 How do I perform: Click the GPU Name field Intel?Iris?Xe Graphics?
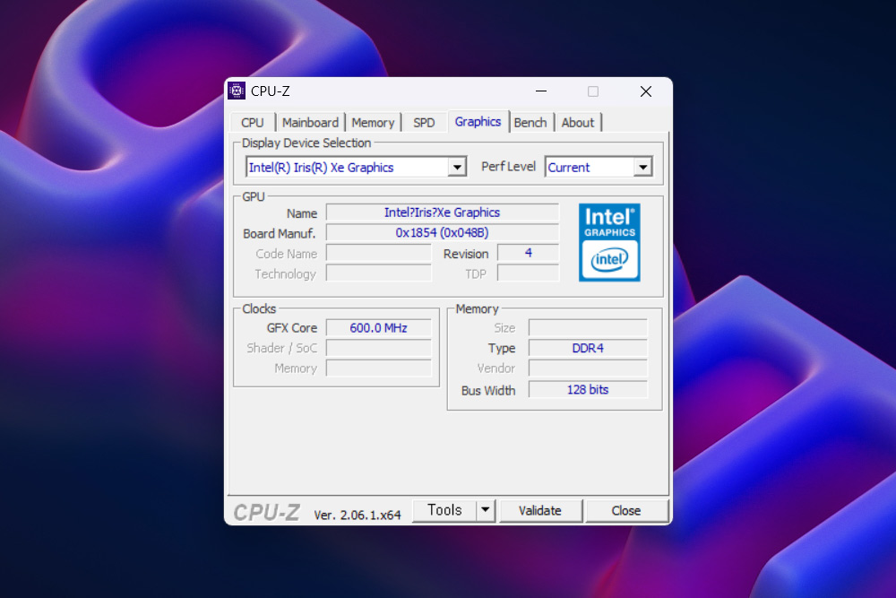[x=443, y=212]
